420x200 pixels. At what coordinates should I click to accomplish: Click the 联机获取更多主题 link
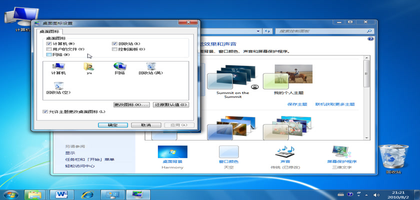click(334, 104)
